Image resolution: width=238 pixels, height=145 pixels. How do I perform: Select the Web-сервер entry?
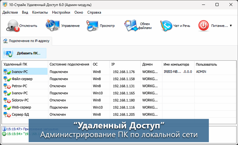(21, 107)
